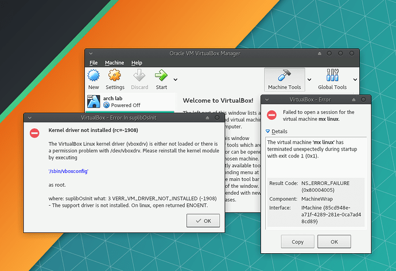
Task: Close the VirtualBox Manager window
Action: 352,53
